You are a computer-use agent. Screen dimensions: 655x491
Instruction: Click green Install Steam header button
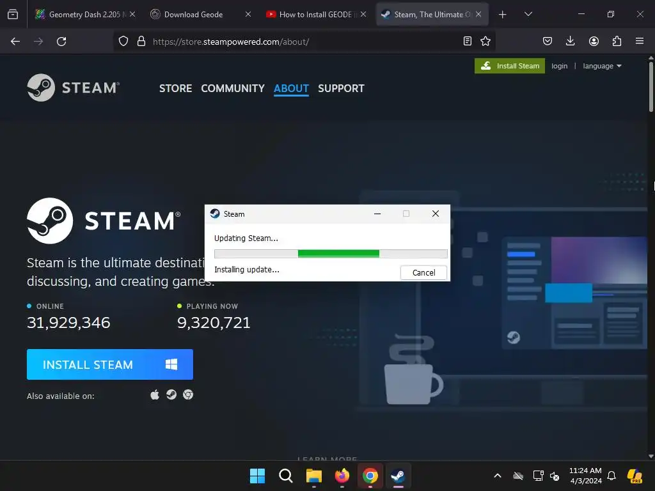tap(510, 66)
